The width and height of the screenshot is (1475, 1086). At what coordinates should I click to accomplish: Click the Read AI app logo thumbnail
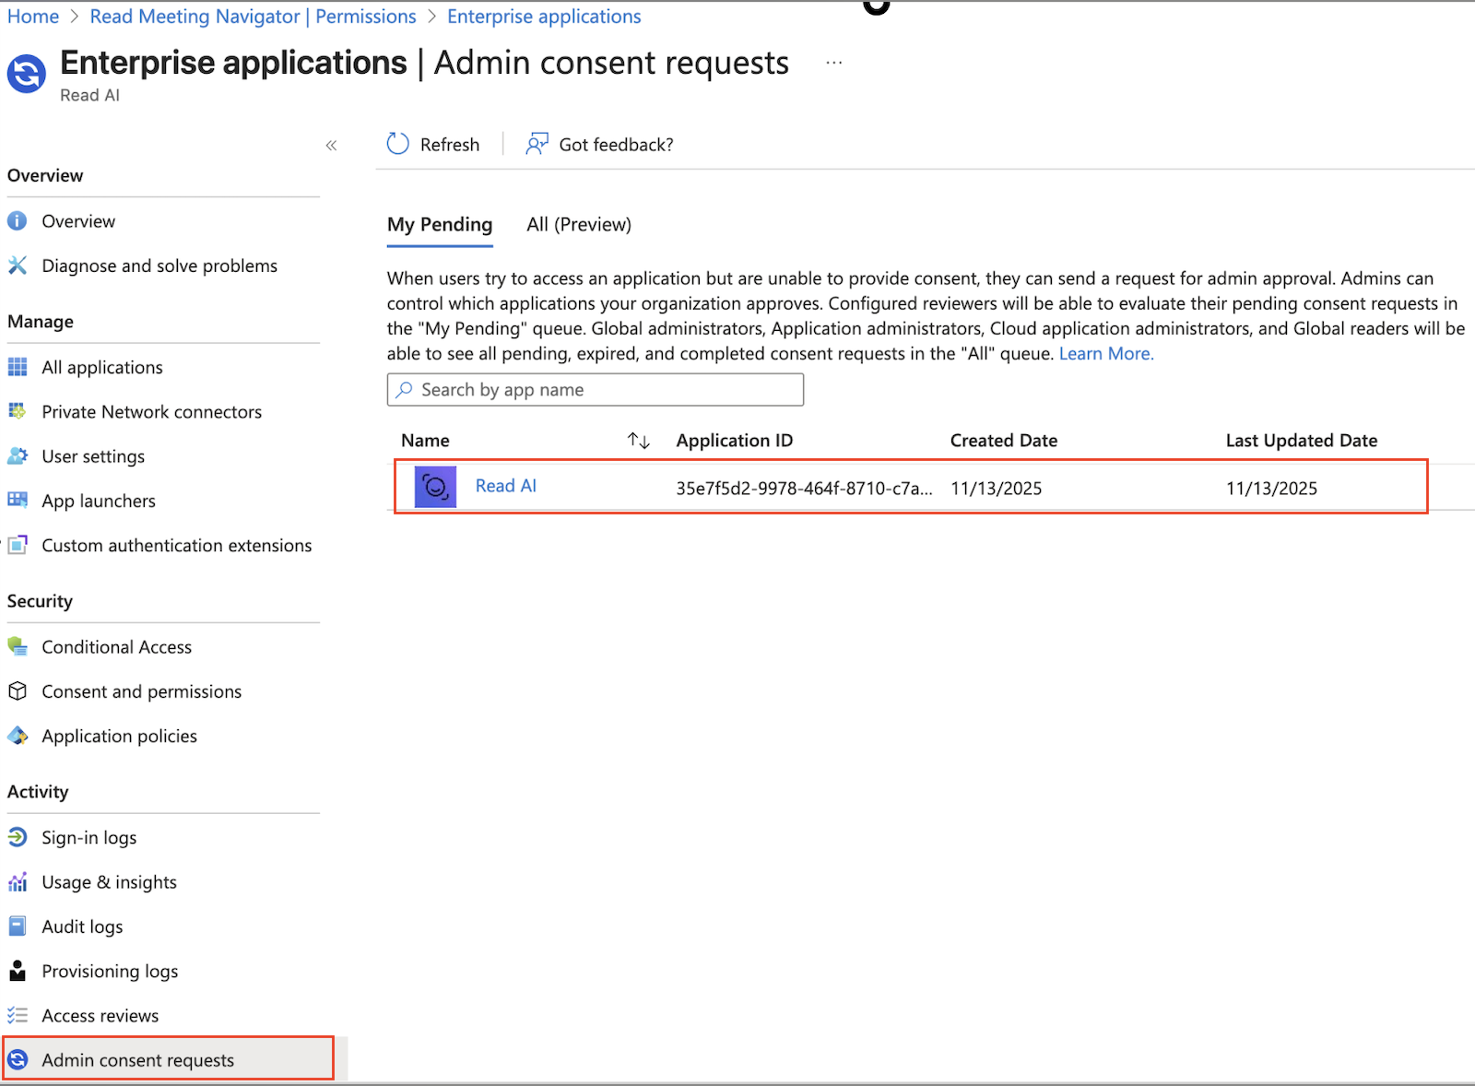(x=435, y=487)
